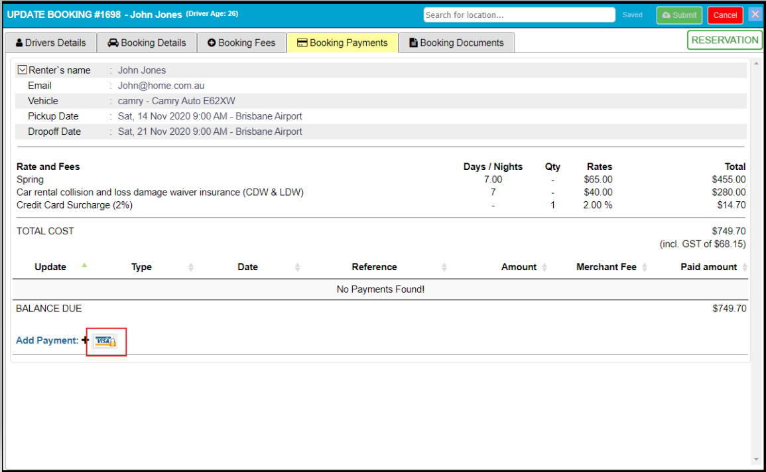
Task: Sort payments by the Update column arrow
Action: [x=84, y=266]
